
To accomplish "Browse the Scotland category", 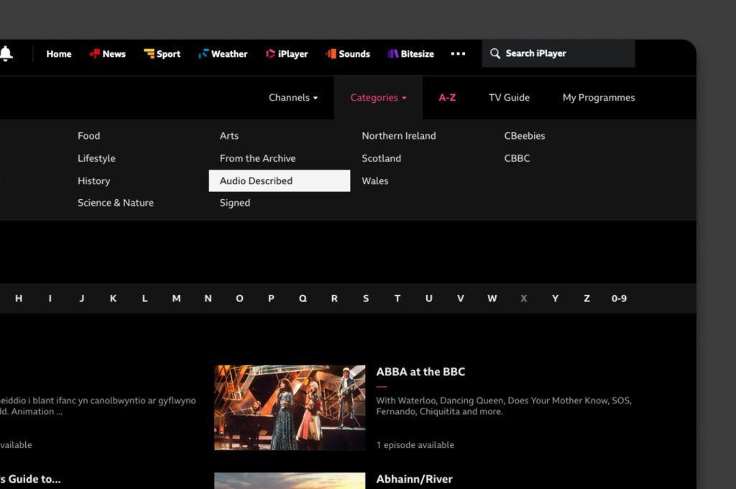I will click(381, 158).
